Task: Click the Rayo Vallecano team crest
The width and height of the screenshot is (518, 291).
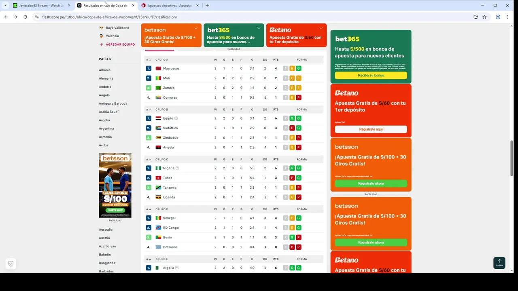Action: 101,28
